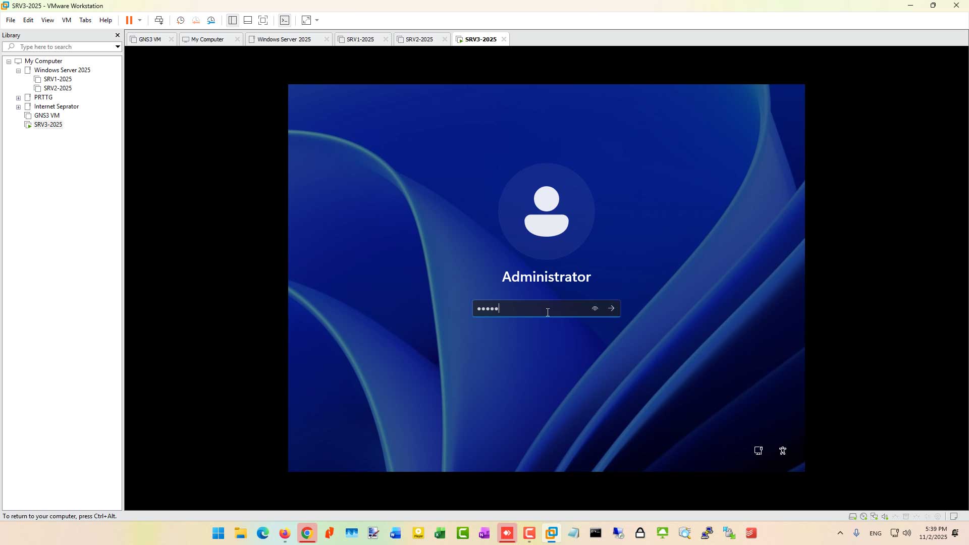Click the accessibility icon on login screen

click(783, 451)
